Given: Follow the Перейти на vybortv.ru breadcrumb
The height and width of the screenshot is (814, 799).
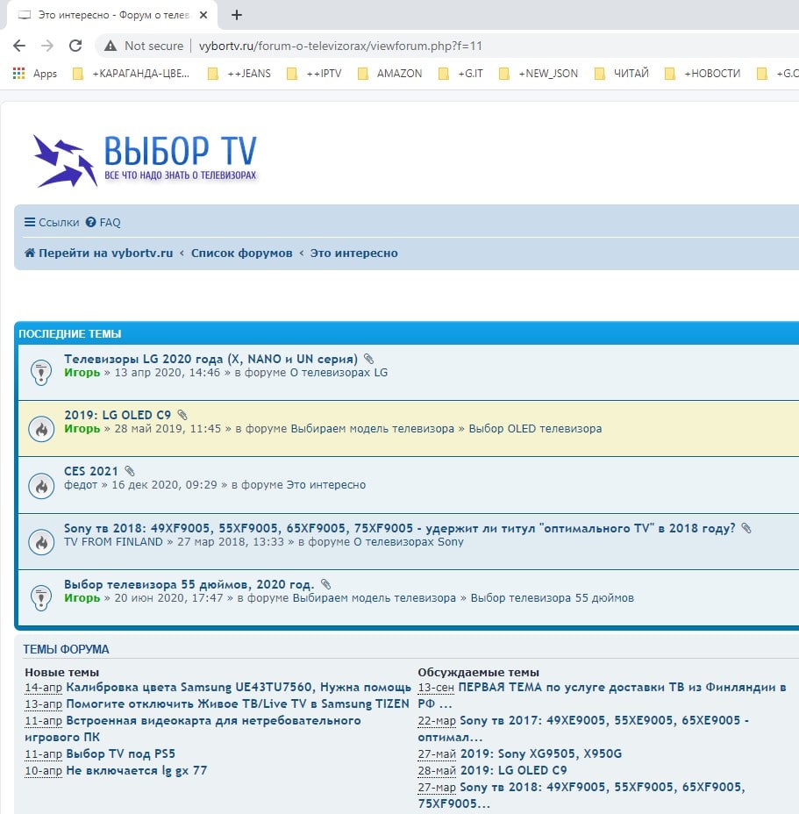Looking at the screenshot, I should (105, 253).
